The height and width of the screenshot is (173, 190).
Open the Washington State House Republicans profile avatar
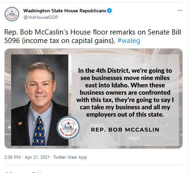click(12, 14)
